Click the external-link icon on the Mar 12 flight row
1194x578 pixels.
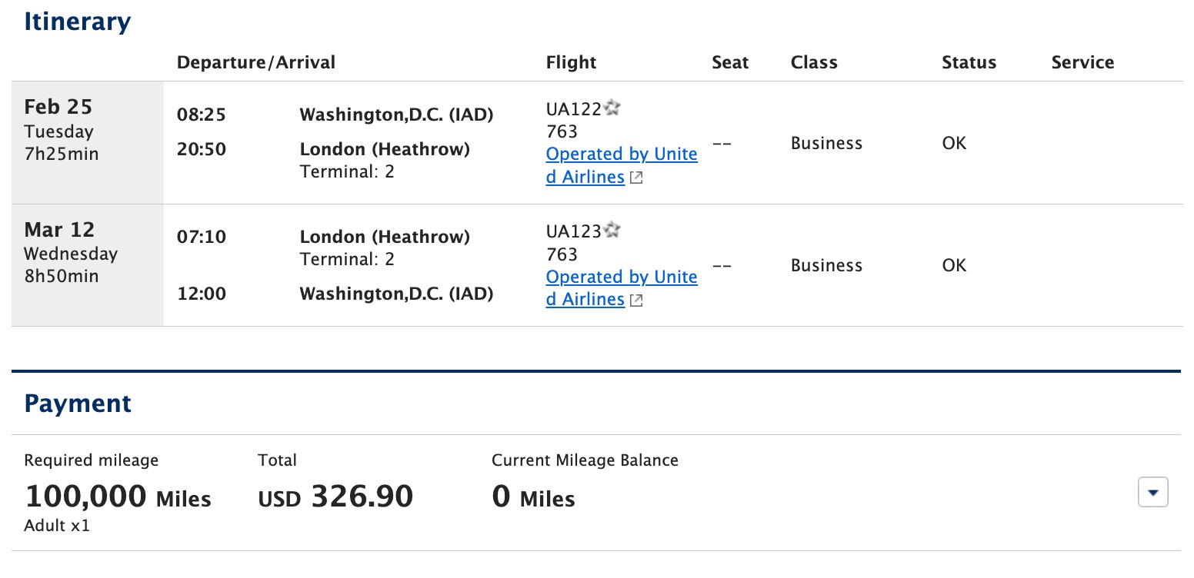coord(635,299)
